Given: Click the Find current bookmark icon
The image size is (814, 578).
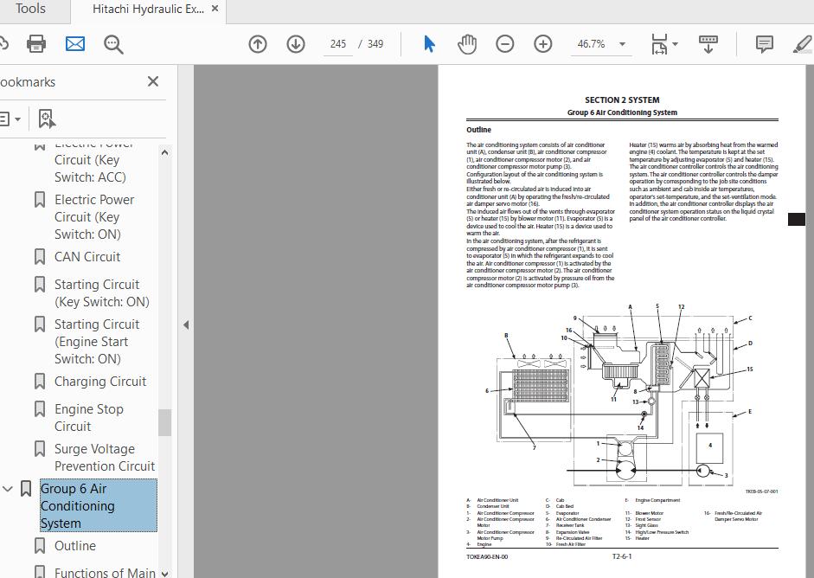Looking at the screenshot, I should pos(46,118).
